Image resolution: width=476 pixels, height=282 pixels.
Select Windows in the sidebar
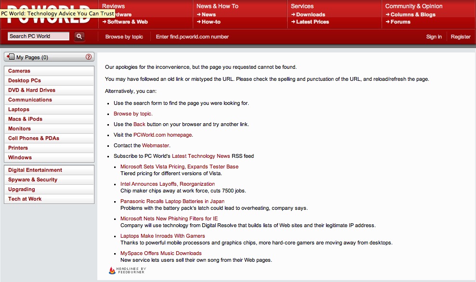pos(49,158)
